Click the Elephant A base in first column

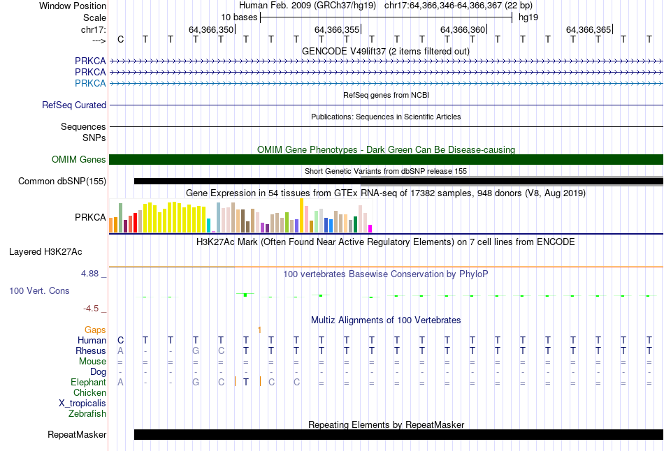click(121, 382)
